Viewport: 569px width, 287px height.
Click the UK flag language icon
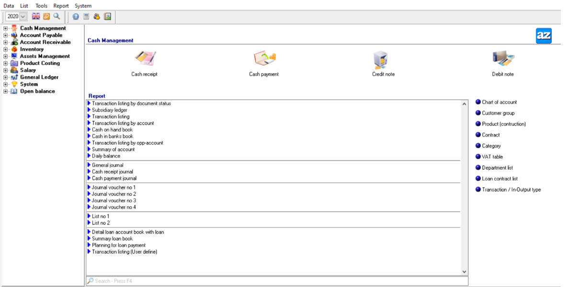coord(36,16)
